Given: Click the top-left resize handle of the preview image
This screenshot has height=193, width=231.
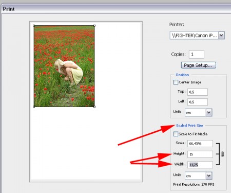Looking at the screenshot, I should [x=34, y=26].
